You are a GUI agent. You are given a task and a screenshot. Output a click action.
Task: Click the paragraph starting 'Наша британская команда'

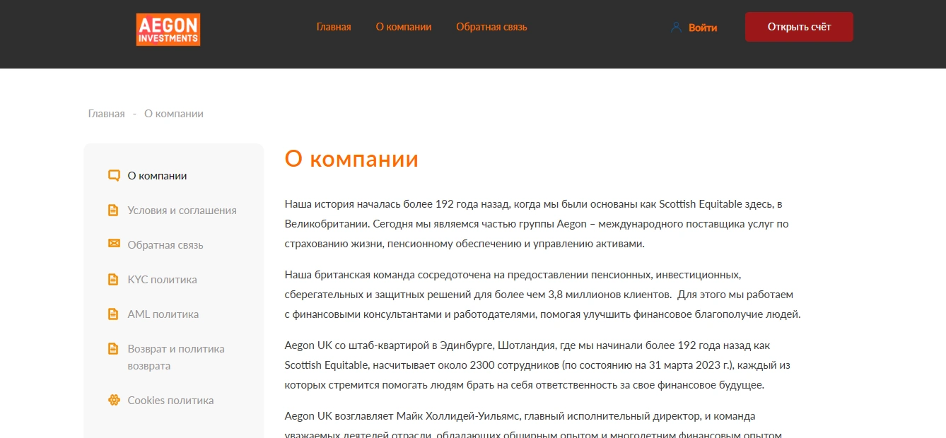543,294
